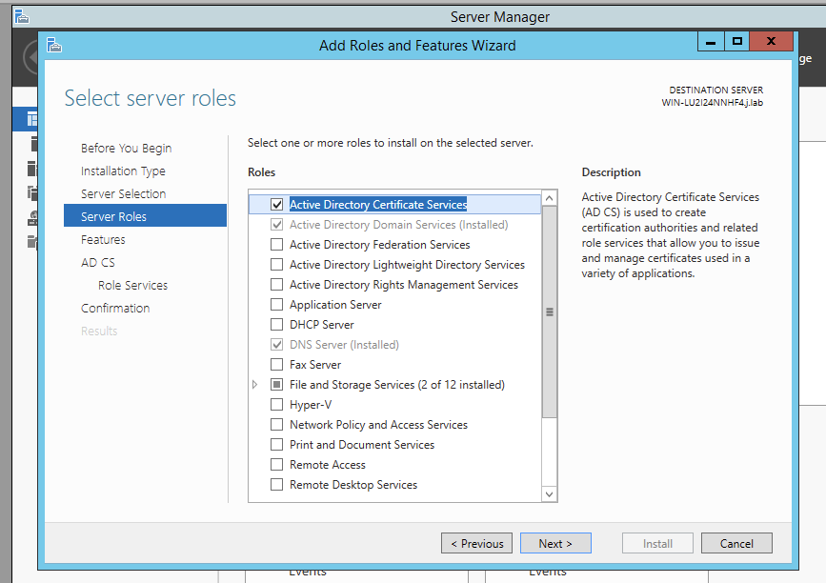Viewport: 826px width, 583px height.
Task: Select 'DNS Server (Installed)' row
Action: coord(394,345)
